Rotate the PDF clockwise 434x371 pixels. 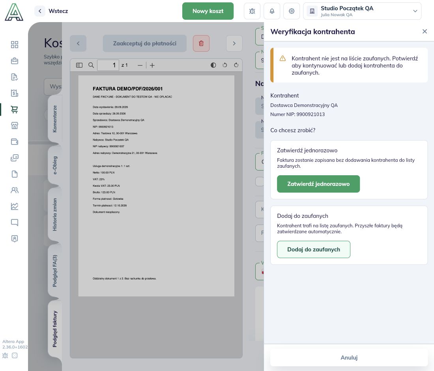236,65
